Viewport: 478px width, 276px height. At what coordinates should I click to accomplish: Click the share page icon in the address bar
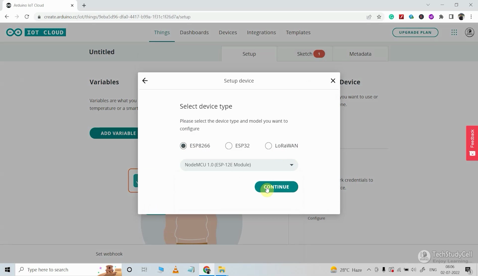[369, 17]
